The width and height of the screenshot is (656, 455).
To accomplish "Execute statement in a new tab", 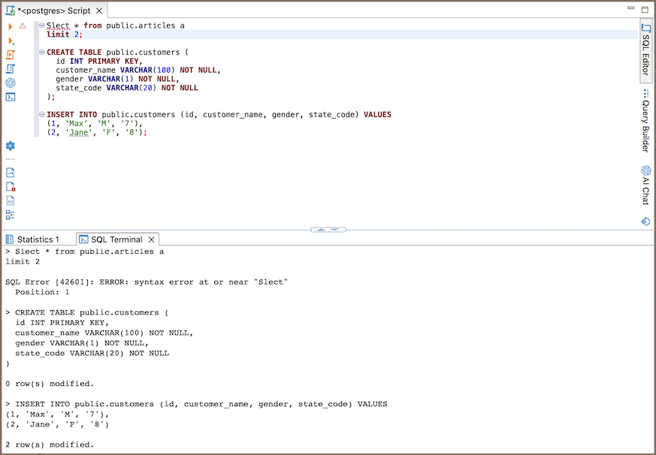I will click(11, 41).
